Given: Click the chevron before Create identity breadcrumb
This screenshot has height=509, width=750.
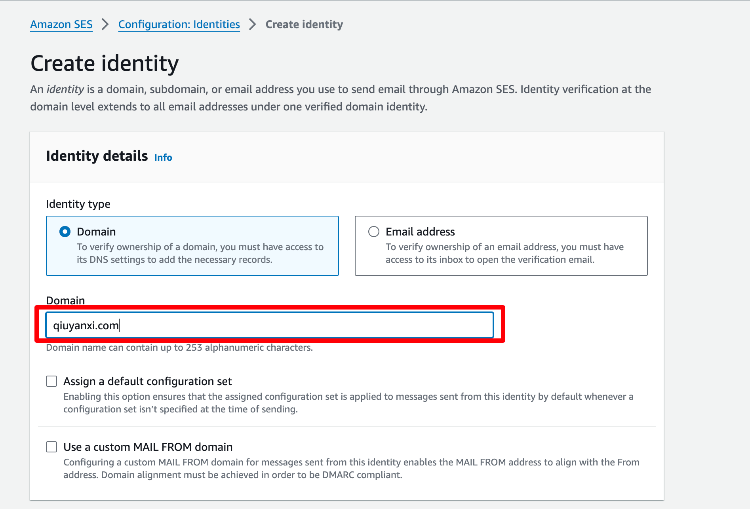Looking at the screenshot, I should [x=253, y=25].
